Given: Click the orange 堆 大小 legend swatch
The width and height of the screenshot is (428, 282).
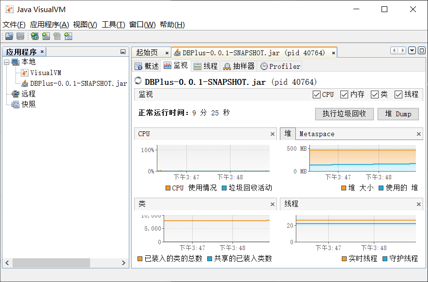Looking at the screenshot, I should pyautogui.click(x=344, y=188).
